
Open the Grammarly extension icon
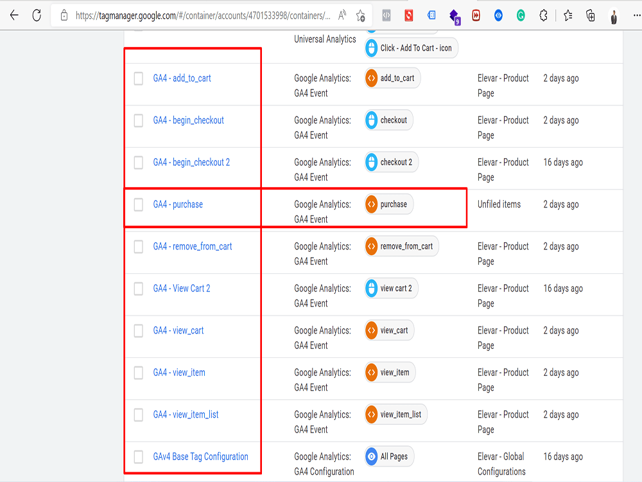[521, 15]
